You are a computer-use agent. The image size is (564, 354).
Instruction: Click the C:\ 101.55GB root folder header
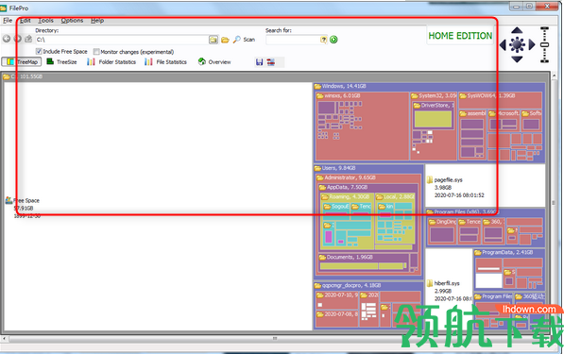(275, 76)
